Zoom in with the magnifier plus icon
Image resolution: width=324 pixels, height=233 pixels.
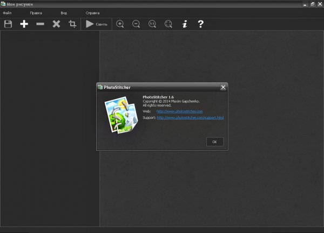click(x=120, y=24)
